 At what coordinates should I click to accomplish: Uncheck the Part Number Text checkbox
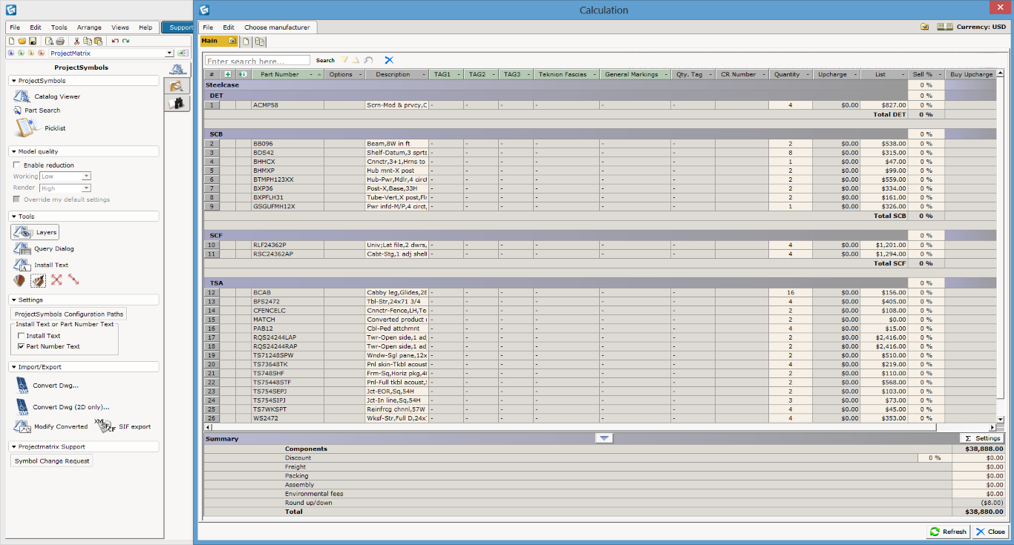coord(21,346)
